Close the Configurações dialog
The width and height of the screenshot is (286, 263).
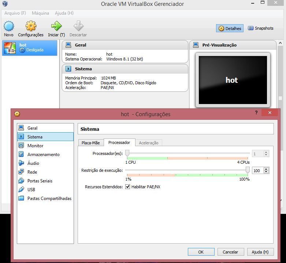click(x=270, y=112)
